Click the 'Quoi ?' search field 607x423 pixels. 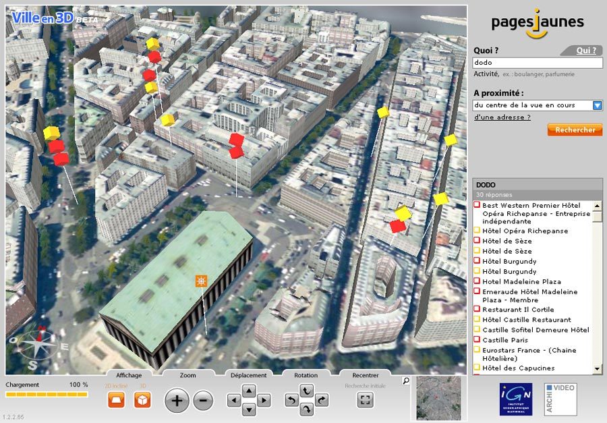[538, 63]
